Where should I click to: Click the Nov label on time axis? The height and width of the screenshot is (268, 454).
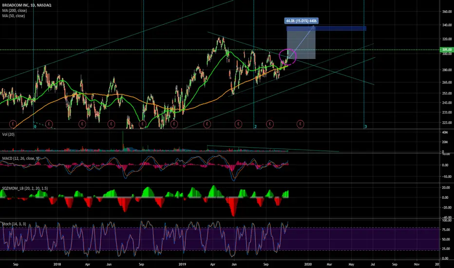(416, 264)
